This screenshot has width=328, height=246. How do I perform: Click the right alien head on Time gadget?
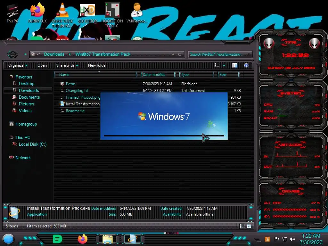314,43
